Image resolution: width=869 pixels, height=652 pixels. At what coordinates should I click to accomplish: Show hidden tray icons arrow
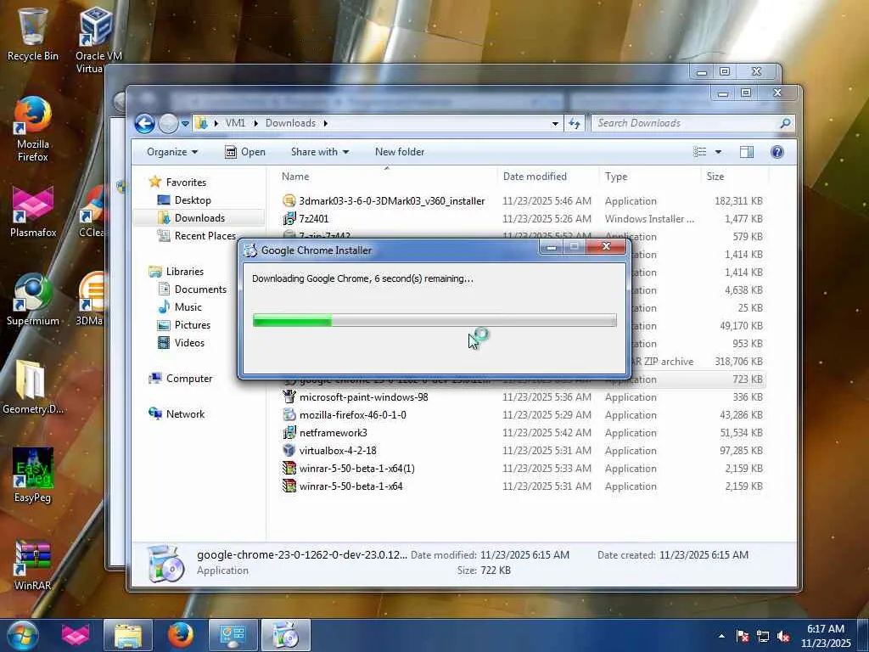pyautogui.click(x=721, y=637)
